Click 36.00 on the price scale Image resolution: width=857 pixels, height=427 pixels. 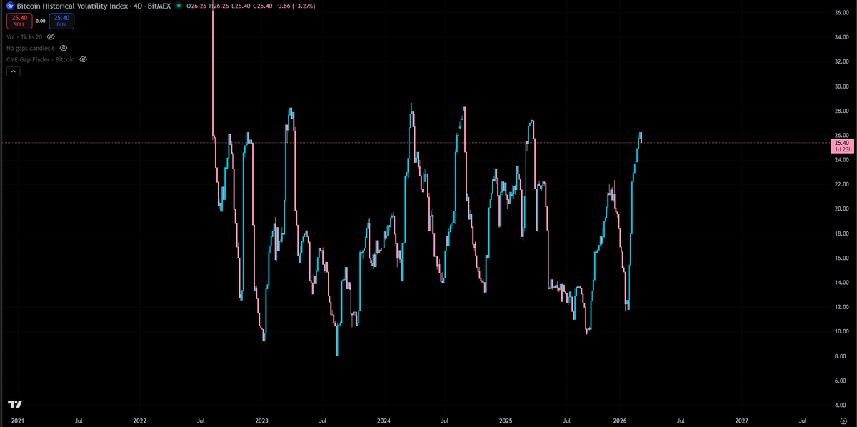click(841, 12)
